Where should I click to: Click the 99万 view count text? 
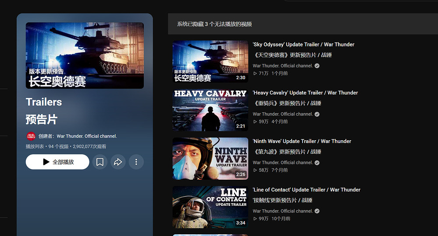(x=264, y=219)
